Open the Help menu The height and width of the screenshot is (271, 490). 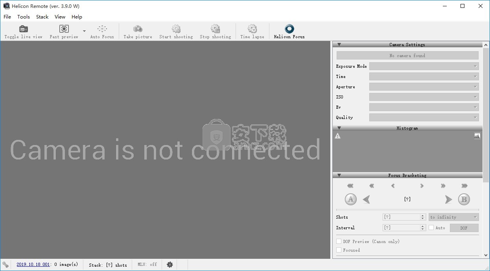pos(77,17)
